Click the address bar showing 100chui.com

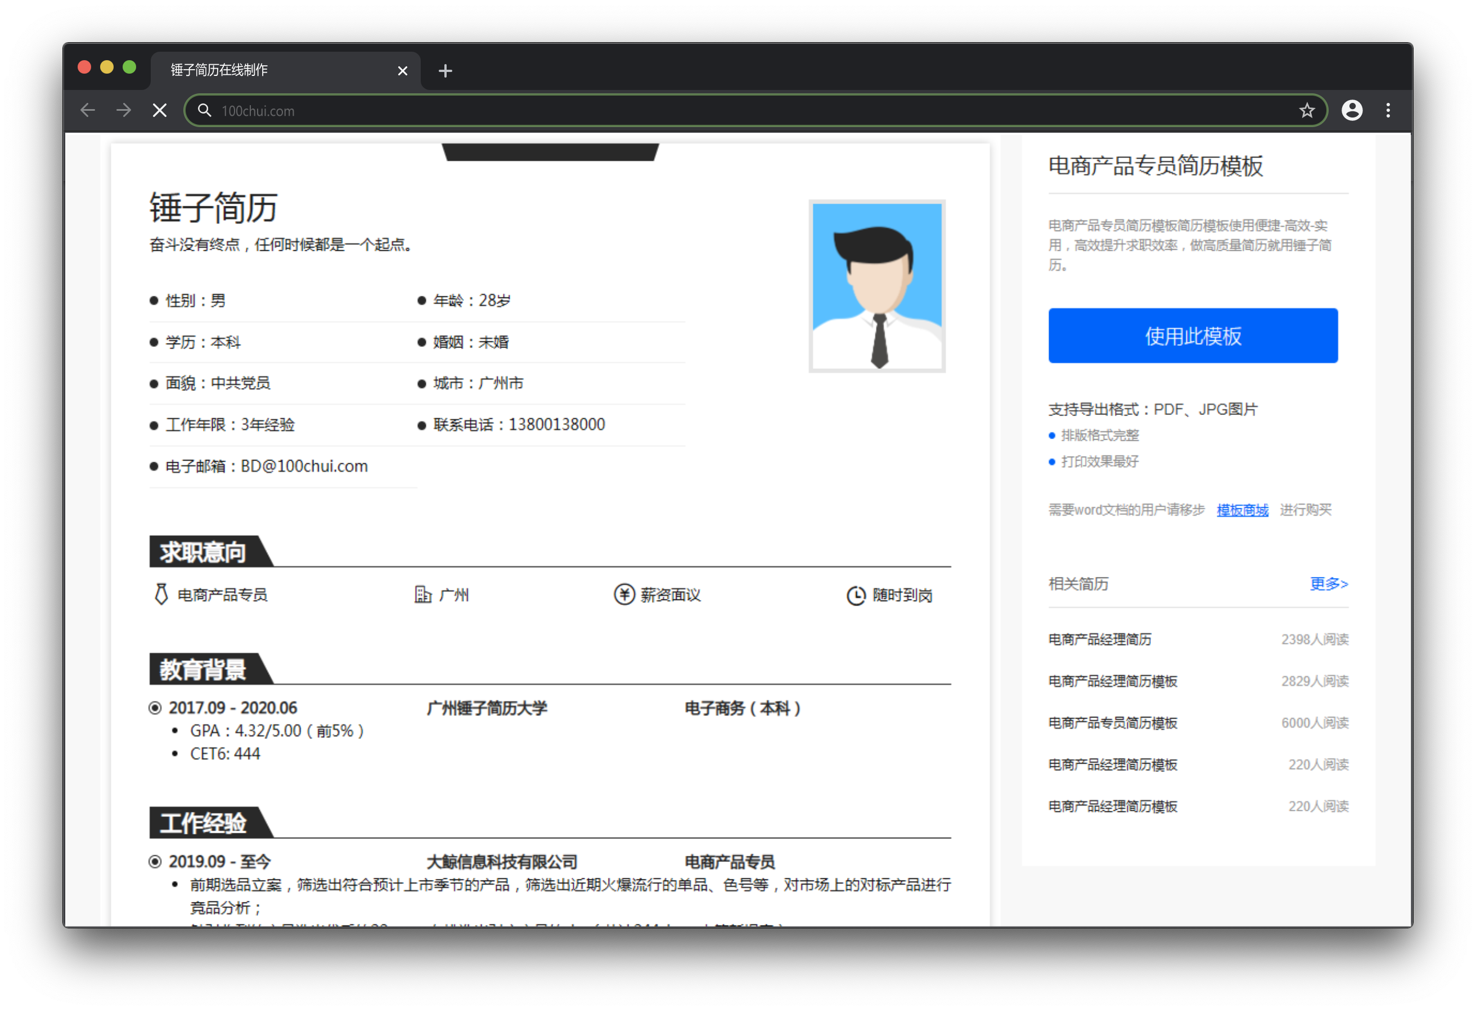coord(755,111)
